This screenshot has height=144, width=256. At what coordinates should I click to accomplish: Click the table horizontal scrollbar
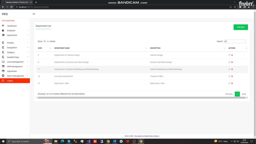tap(142, 98)
